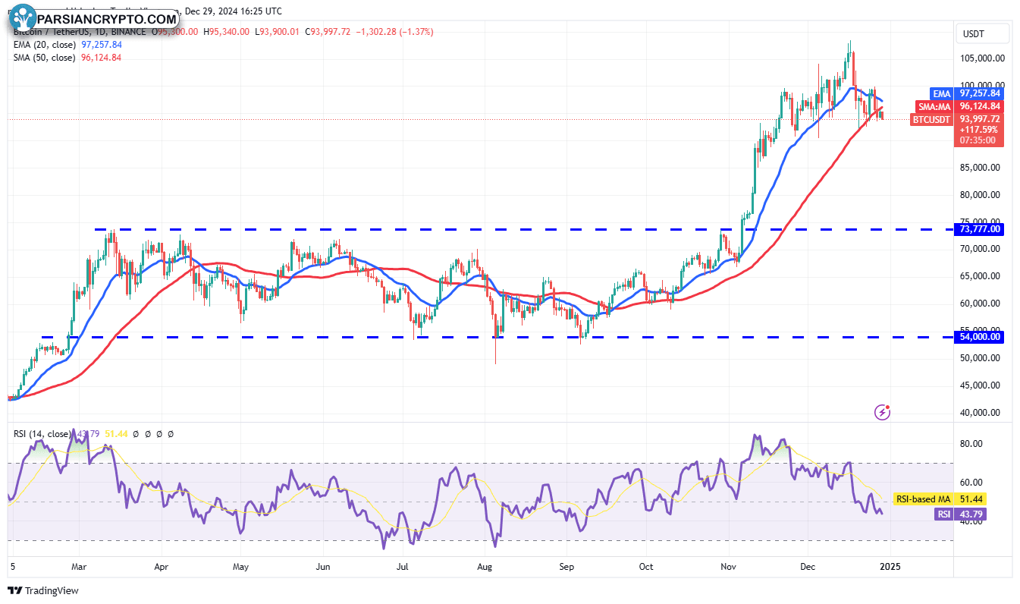Click the Sep label on the time axis
This screenshot has height=604, width=1020.
568,567
